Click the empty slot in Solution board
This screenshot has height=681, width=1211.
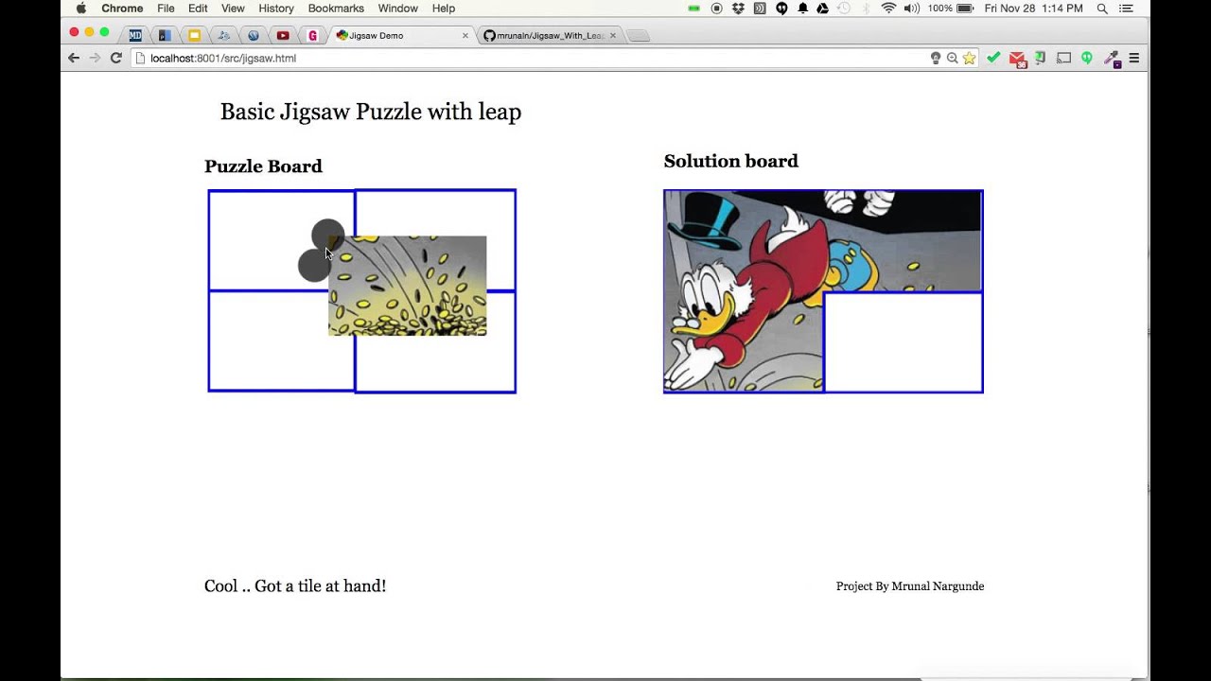pyautogui.click(x=904, y=341)
